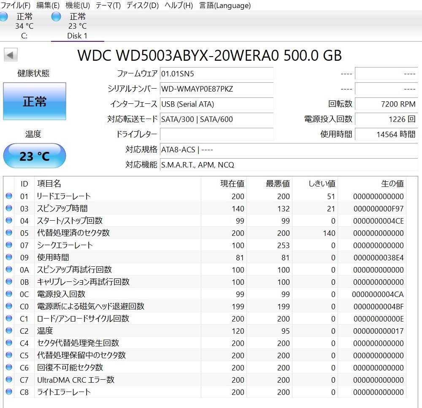Image resolution: width=422 pixels, height=408 pixels.
Task: Select the シークエラーレート attribute name
Action: [65, 245]
